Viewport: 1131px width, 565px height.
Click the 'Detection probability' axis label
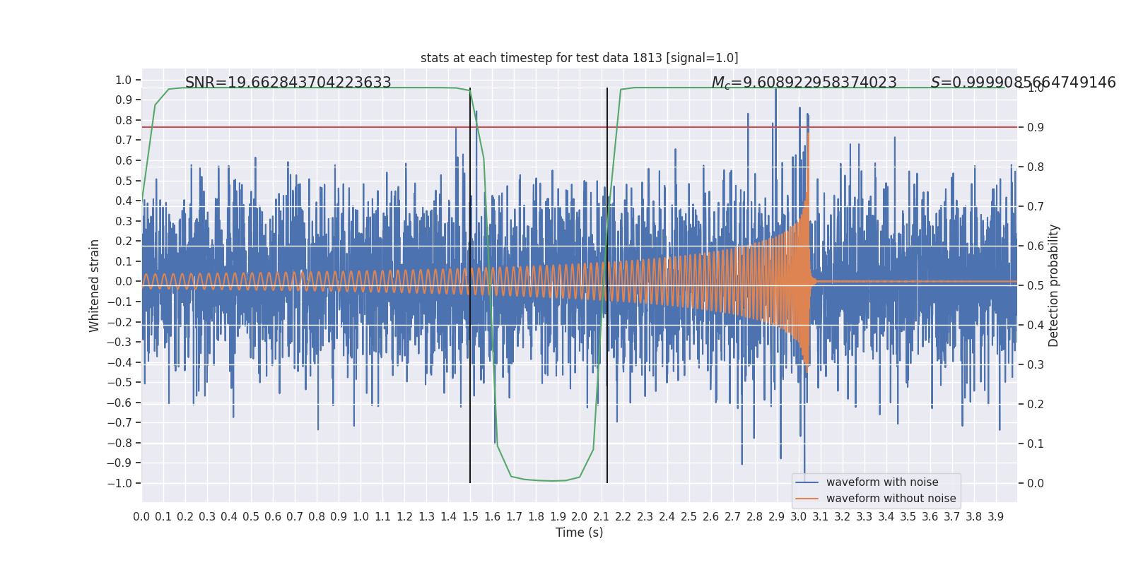click(1054, 285)
